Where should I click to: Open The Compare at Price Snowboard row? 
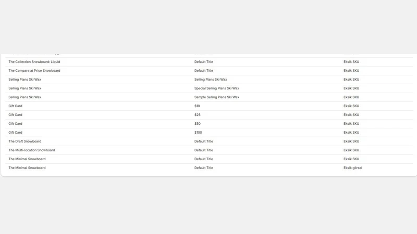(x=209, y=71)
